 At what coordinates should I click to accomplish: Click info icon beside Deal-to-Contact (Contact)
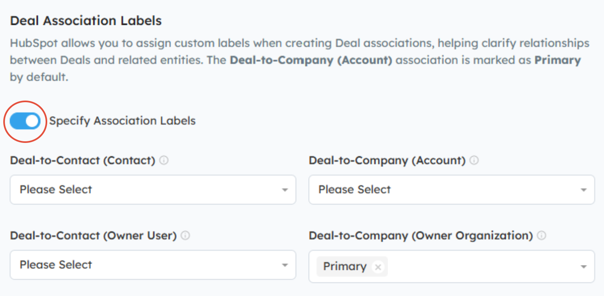click(x=164, y=160)
